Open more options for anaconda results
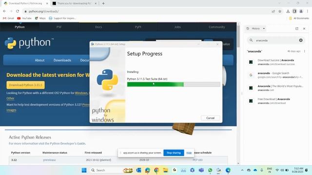Viewport: 312px width, 175px height. (x=304, y=51)
